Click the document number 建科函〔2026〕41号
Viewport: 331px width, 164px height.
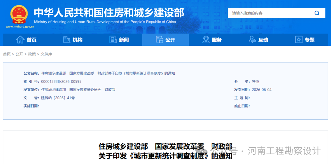[58, 98]
